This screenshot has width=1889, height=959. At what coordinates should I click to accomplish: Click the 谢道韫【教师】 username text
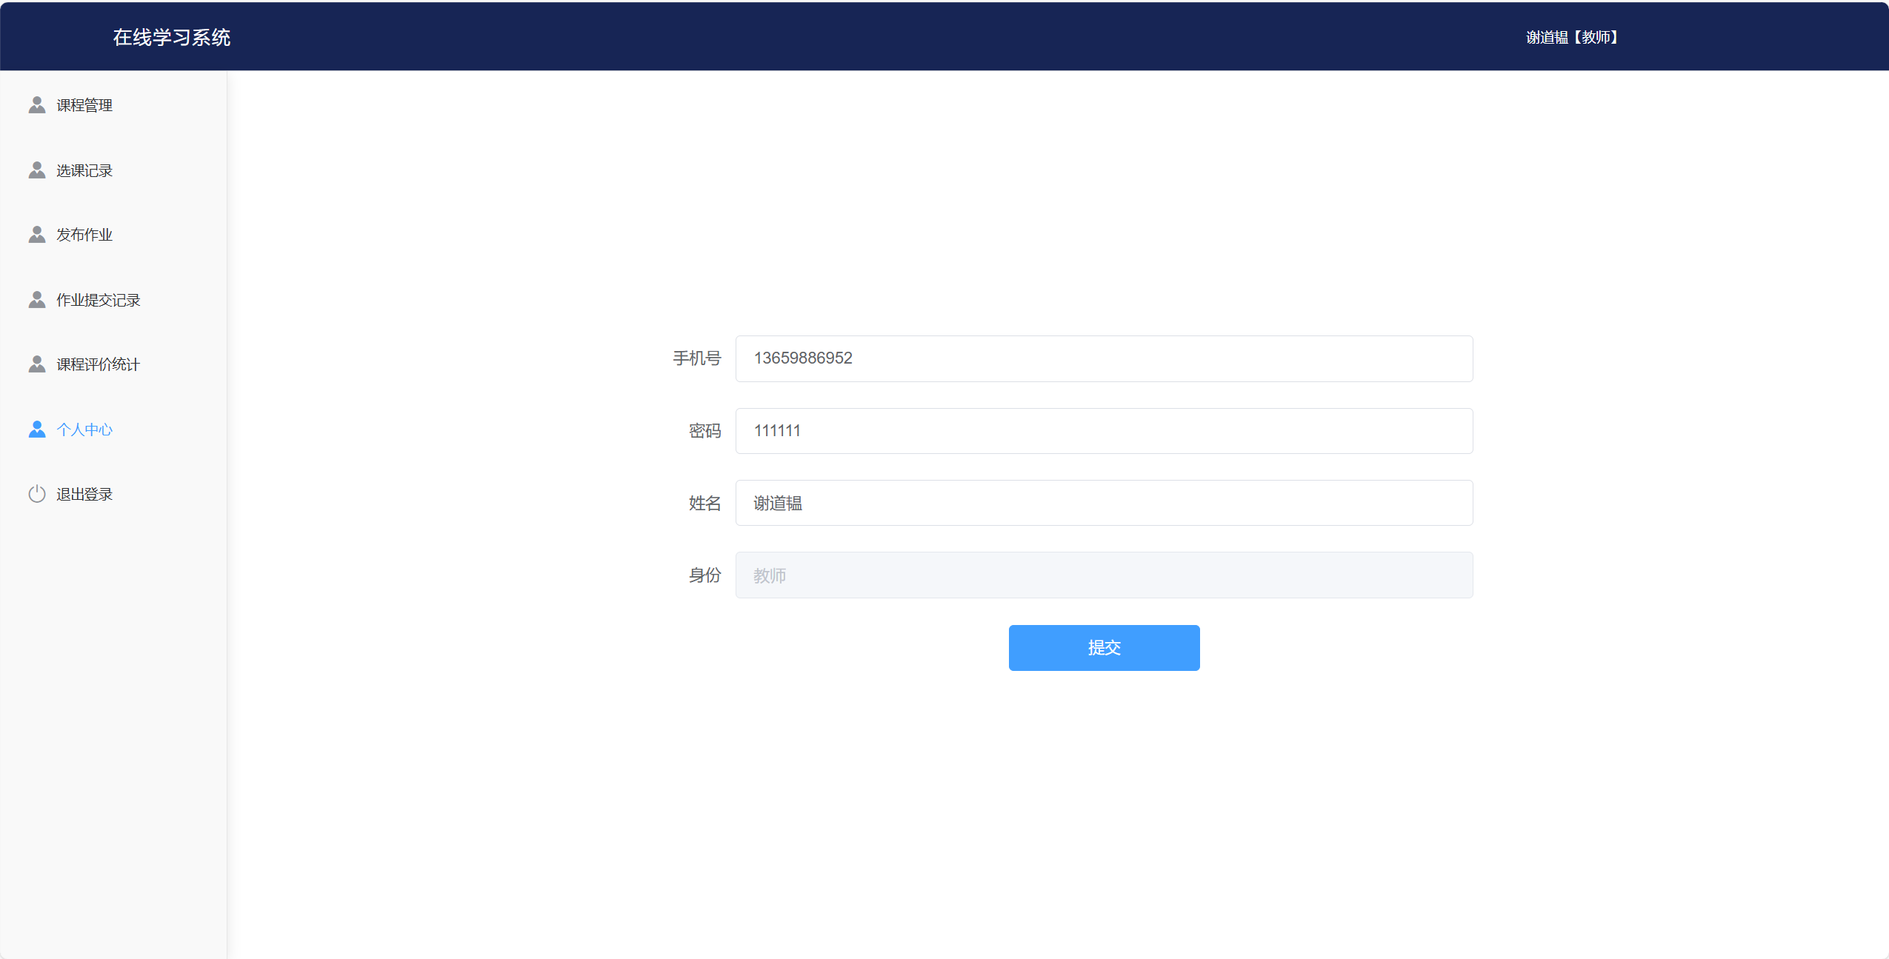1570,36
